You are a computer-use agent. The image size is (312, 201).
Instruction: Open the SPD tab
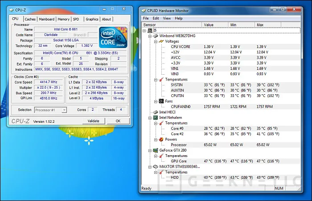(76, 19)
